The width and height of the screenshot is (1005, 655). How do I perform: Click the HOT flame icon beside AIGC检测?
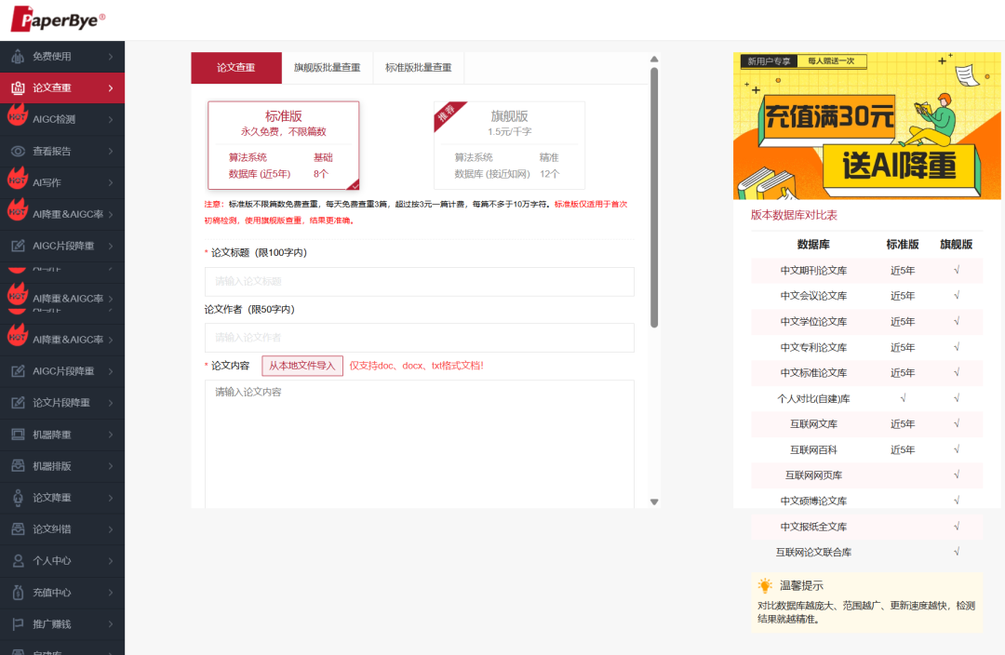(x=17, y=116)
